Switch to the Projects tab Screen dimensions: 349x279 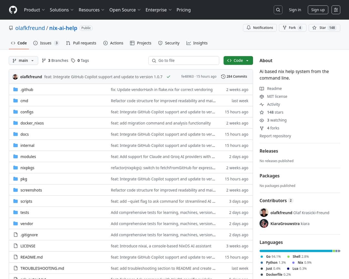(x=141, y=43)
